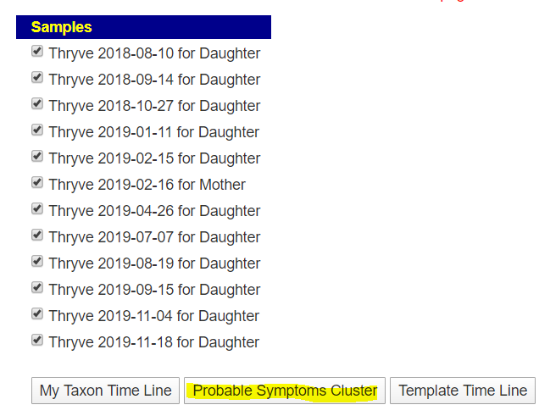Uncheck the Thryve 2019-08-19 sample checkbox
The height and width of the screenshot is (416, 539).
tap(37, 262)
